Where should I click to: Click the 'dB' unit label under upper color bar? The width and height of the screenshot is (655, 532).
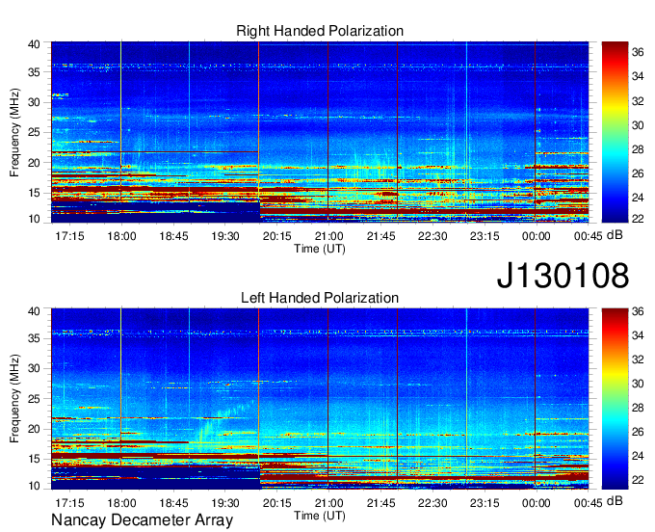pos(615,235)
